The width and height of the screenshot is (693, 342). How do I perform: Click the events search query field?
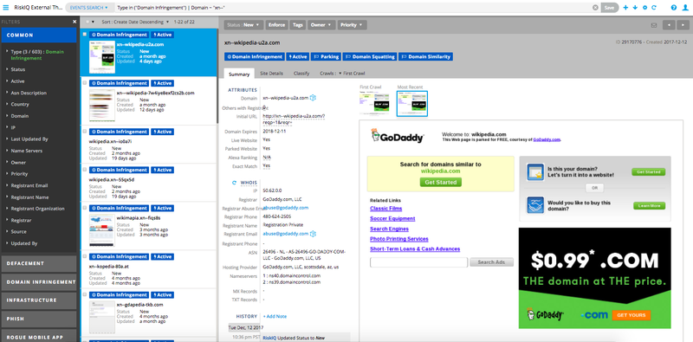353,8
